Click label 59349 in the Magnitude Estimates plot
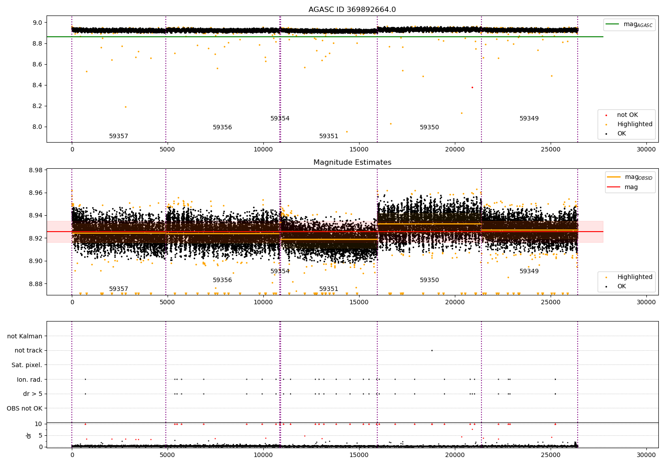Viewport: 665px width, 465px height. [529, 271]
